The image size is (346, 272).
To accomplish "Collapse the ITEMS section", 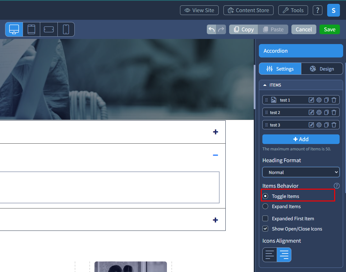I will pyautogui.click(x=265, y=85).
